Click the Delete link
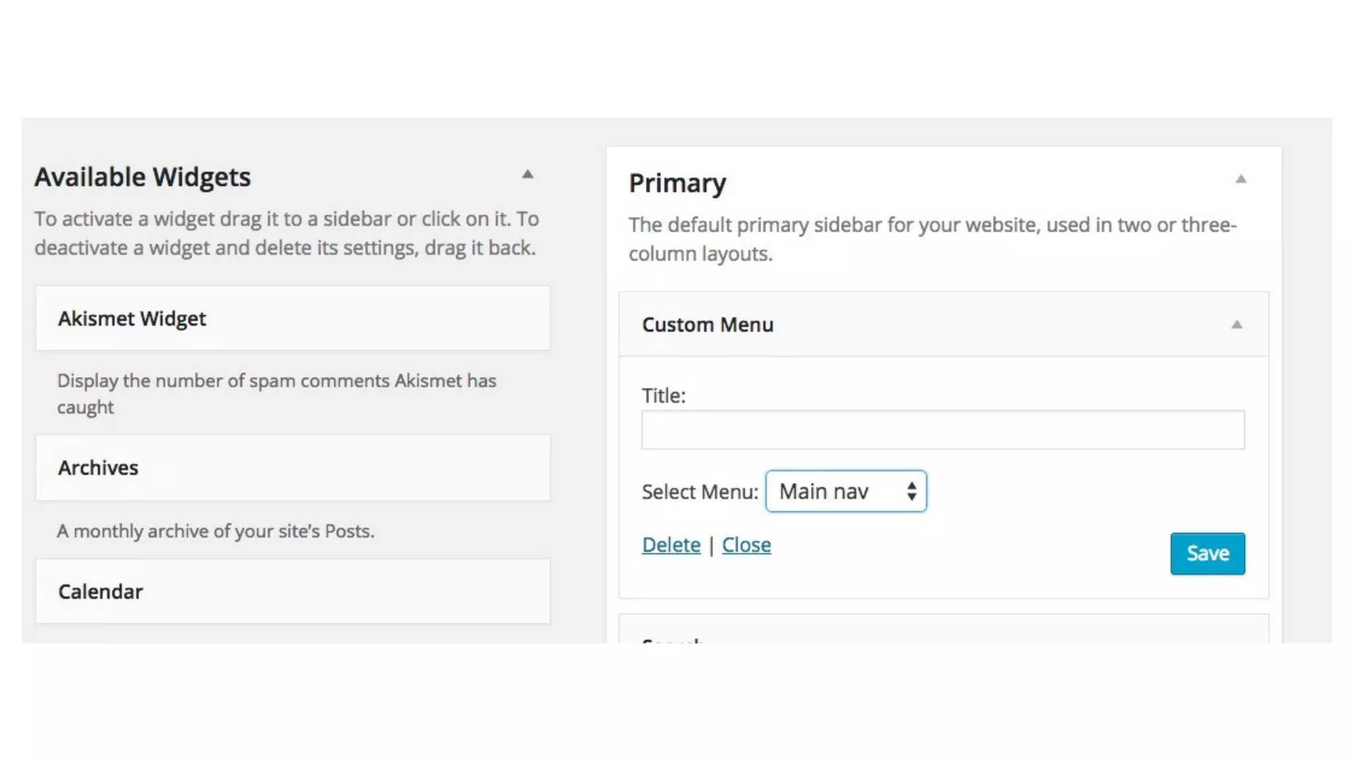 click(x=670, y=545)
